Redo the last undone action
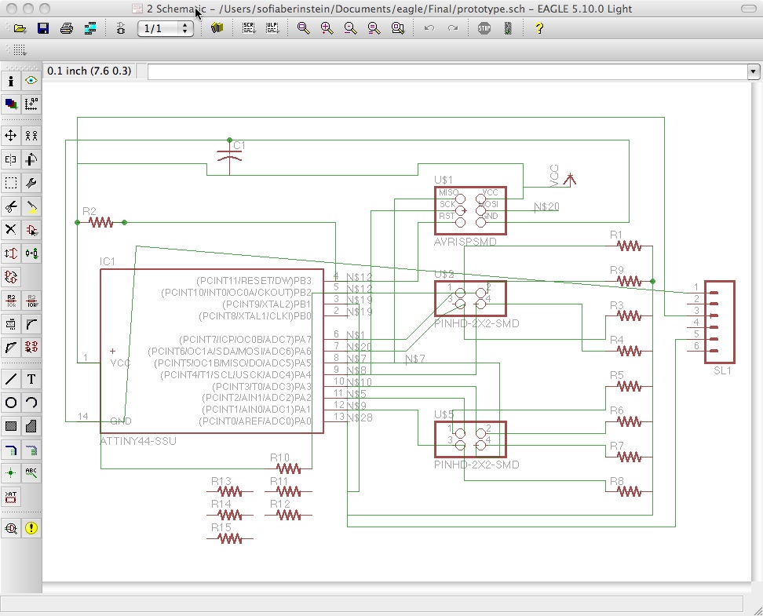 click(x=453, y=28)
